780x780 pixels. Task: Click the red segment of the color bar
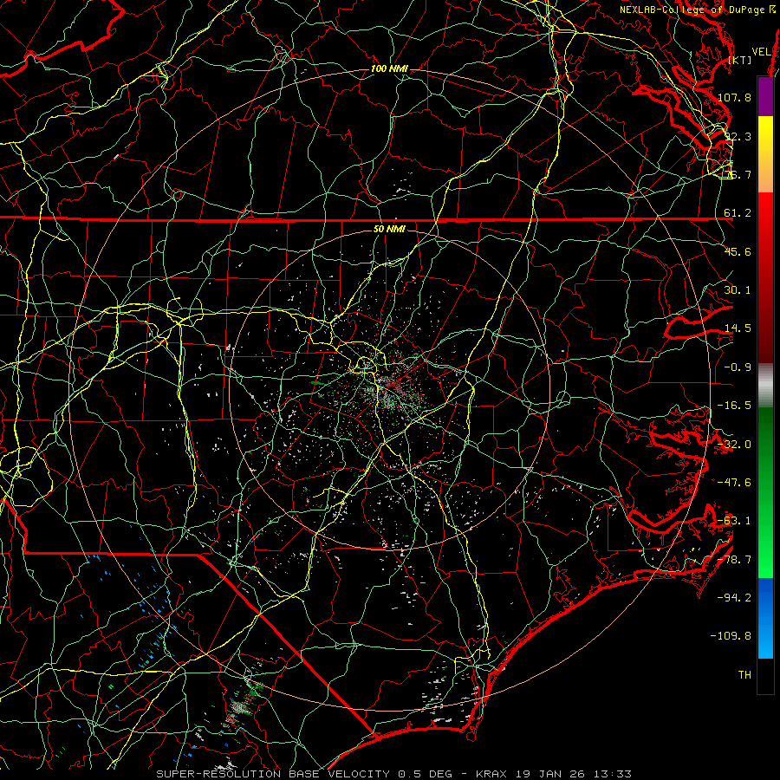(765, 277)
